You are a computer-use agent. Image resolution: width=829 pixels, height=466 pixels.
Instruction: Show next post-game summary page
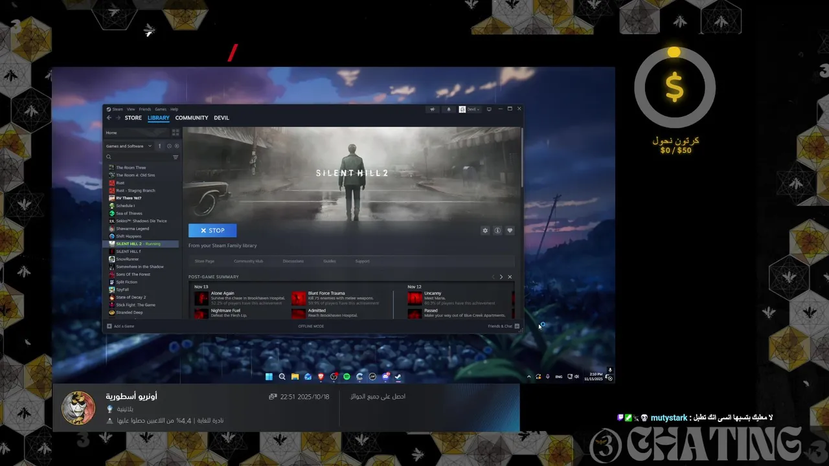click(501, 277)
